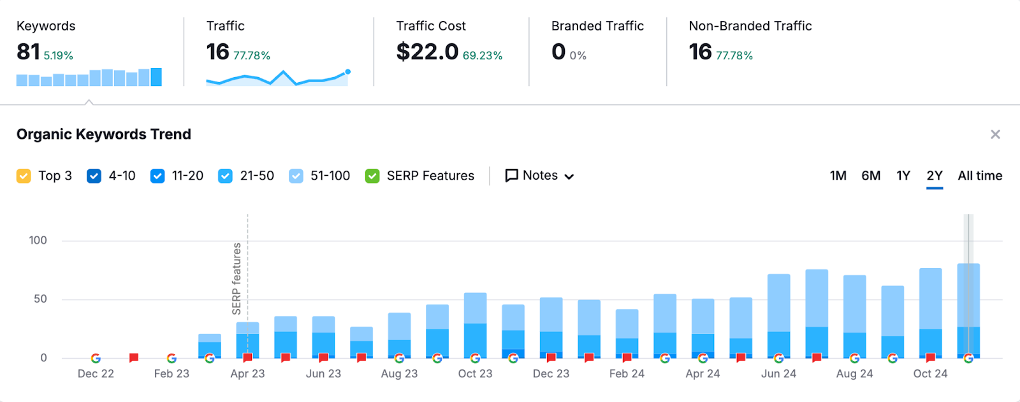Screen dimensions: 1020x402
Task: Click the red note flag at Apr 23
Action: [247, 358]
